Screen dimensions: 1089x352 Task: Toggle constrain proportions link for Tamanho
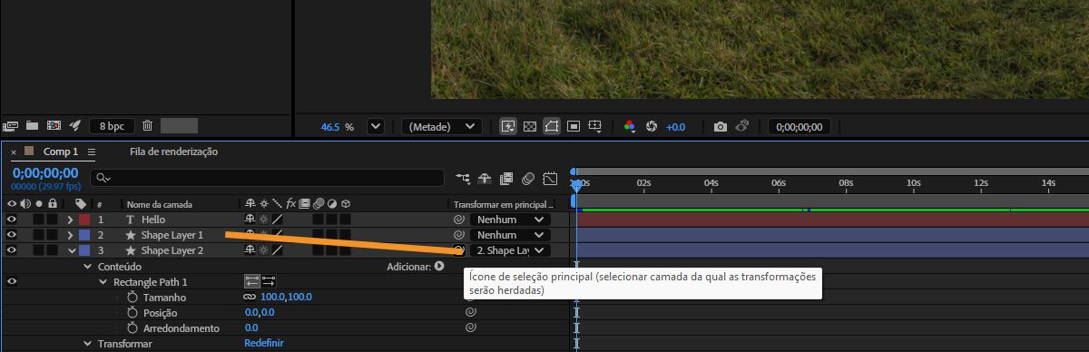250,298
